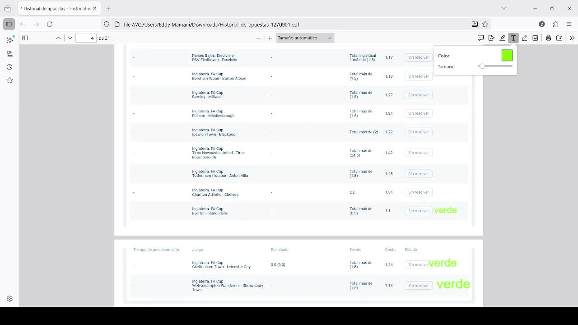Click the 0:0 (0:0) result text
578x325 pixels.
(278, 265)
